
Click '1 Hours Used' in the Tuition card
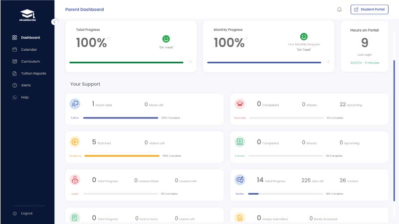tap(102, 104)
